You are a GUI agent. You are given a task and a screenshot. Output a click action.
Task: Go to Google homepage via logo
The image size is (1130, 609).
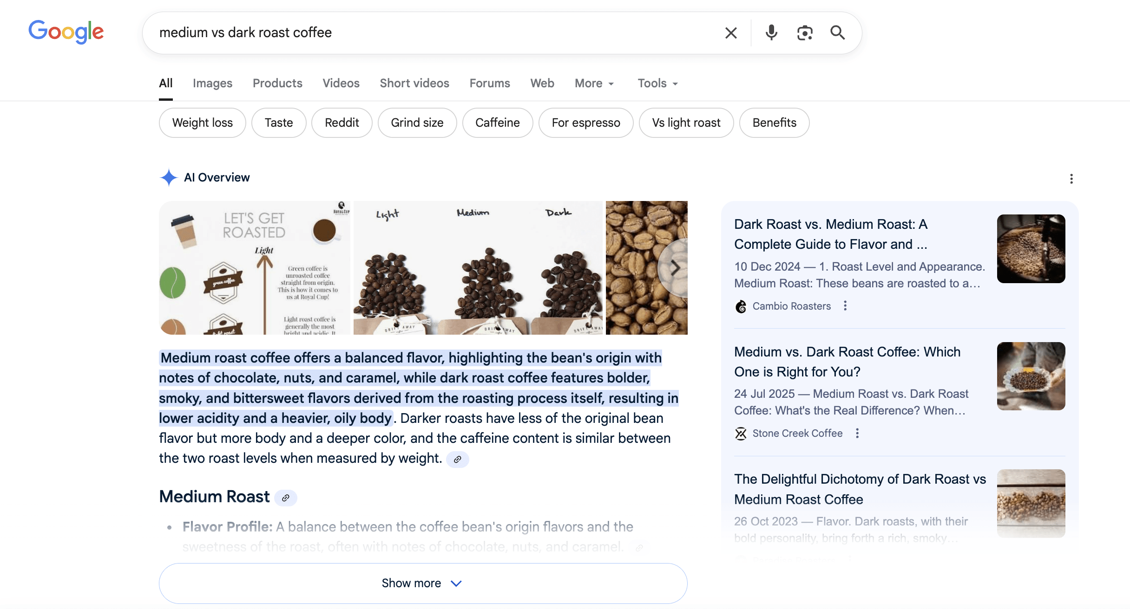(66, 32)
